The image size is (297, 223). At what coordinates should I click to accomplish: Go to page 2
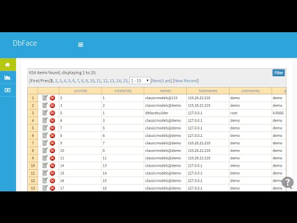(56, 81)
